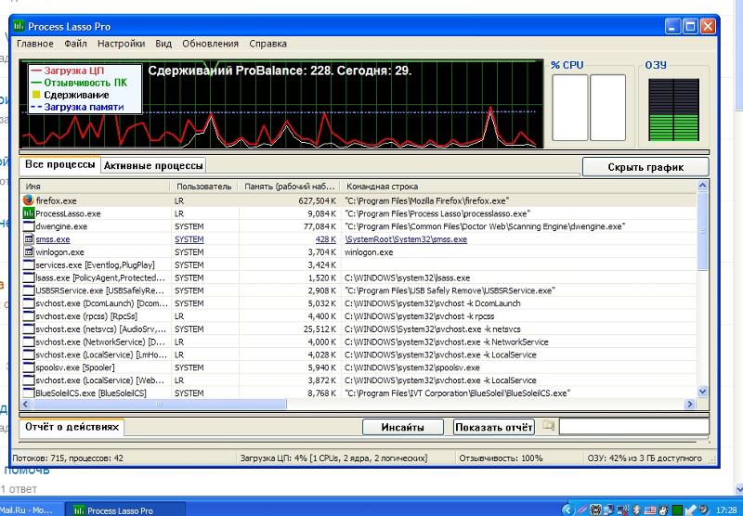Open the Настройки menu

point(122,44)
